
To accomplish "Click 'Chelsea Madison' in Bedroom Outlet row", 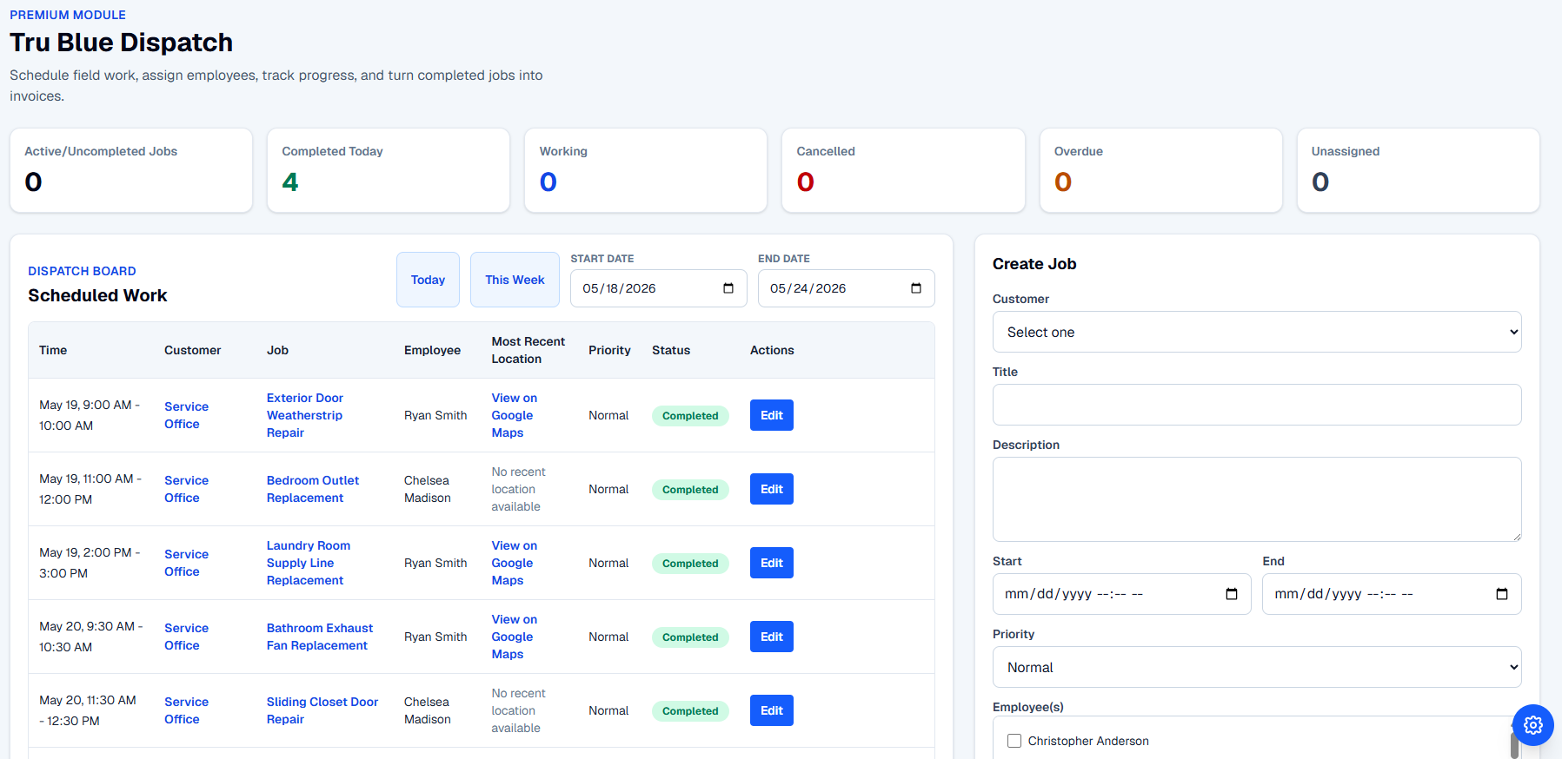I will click(x=428, y=489).
